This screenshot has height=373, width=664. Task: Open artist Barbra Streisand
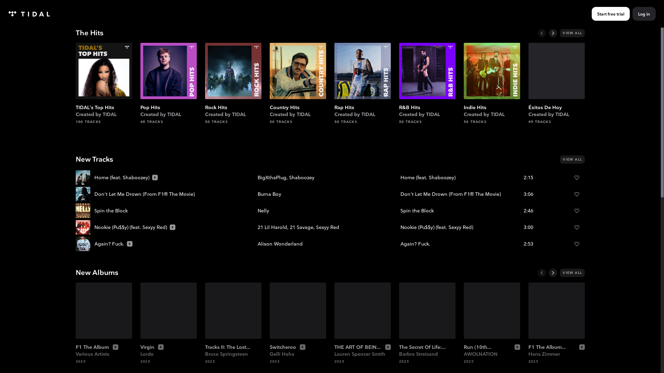(x=418, y=354)
